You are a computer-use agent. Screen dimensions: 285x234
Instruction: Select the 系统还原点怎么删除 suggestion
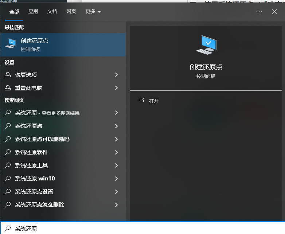pos(63,205)
